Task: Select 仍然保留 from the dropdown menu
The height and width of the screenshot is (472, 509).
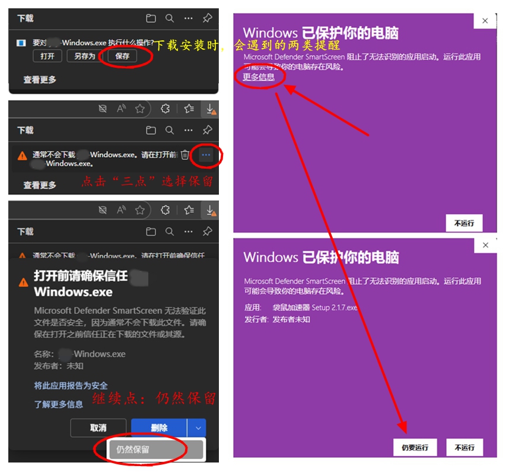Action: coord(156,449)
